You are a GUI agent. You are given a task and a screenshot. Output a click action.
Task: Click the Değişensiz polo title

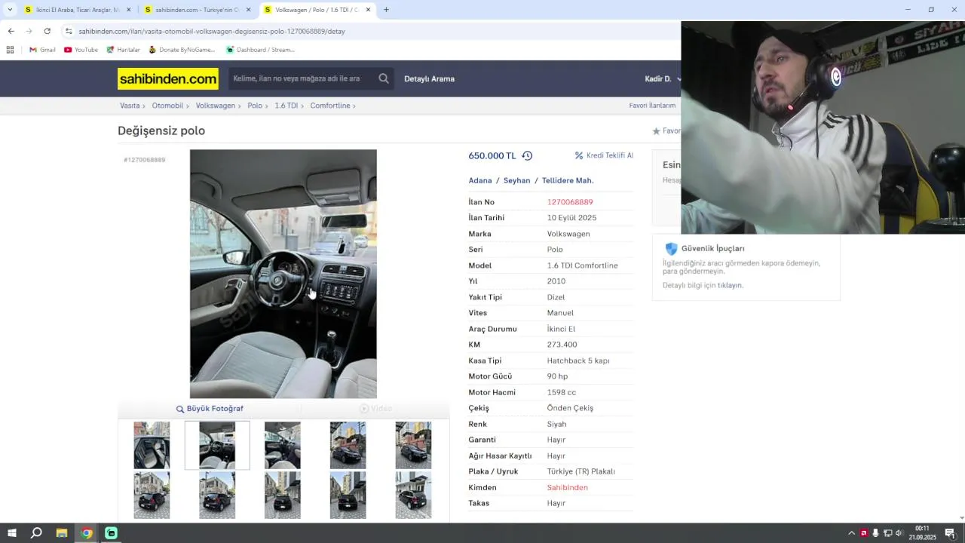coord(161,130)
